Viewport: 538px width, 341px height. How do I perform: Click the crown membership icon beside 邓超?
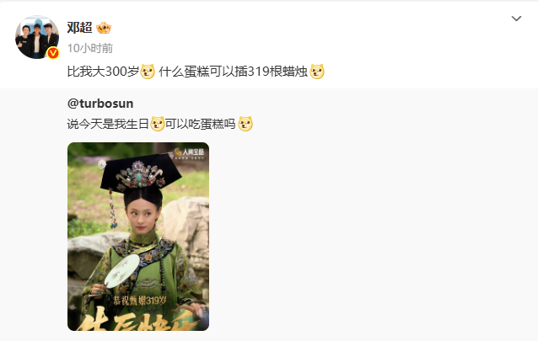coord(104,28)
